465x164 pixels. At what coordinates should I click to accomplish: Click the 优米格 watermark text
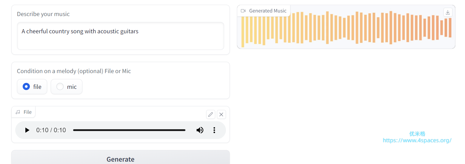[417, 134]
